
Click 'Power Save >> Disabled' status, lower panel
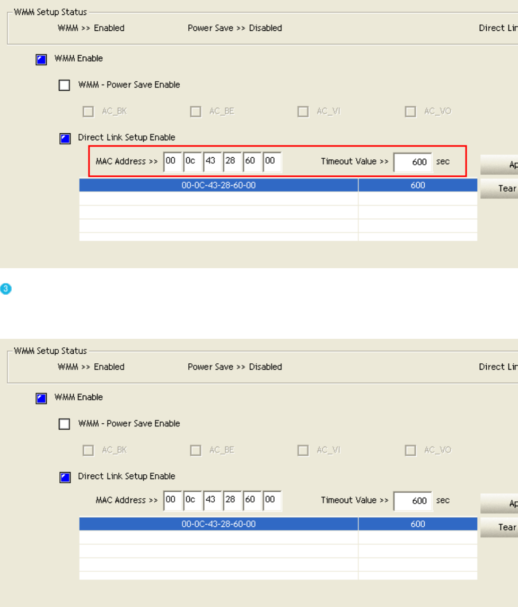click(x=235, y=367)
